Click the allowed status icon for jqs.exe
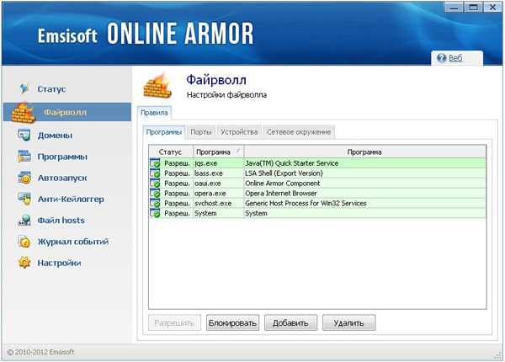The height and width of the screenshot is (362, 505). (155, 163)
